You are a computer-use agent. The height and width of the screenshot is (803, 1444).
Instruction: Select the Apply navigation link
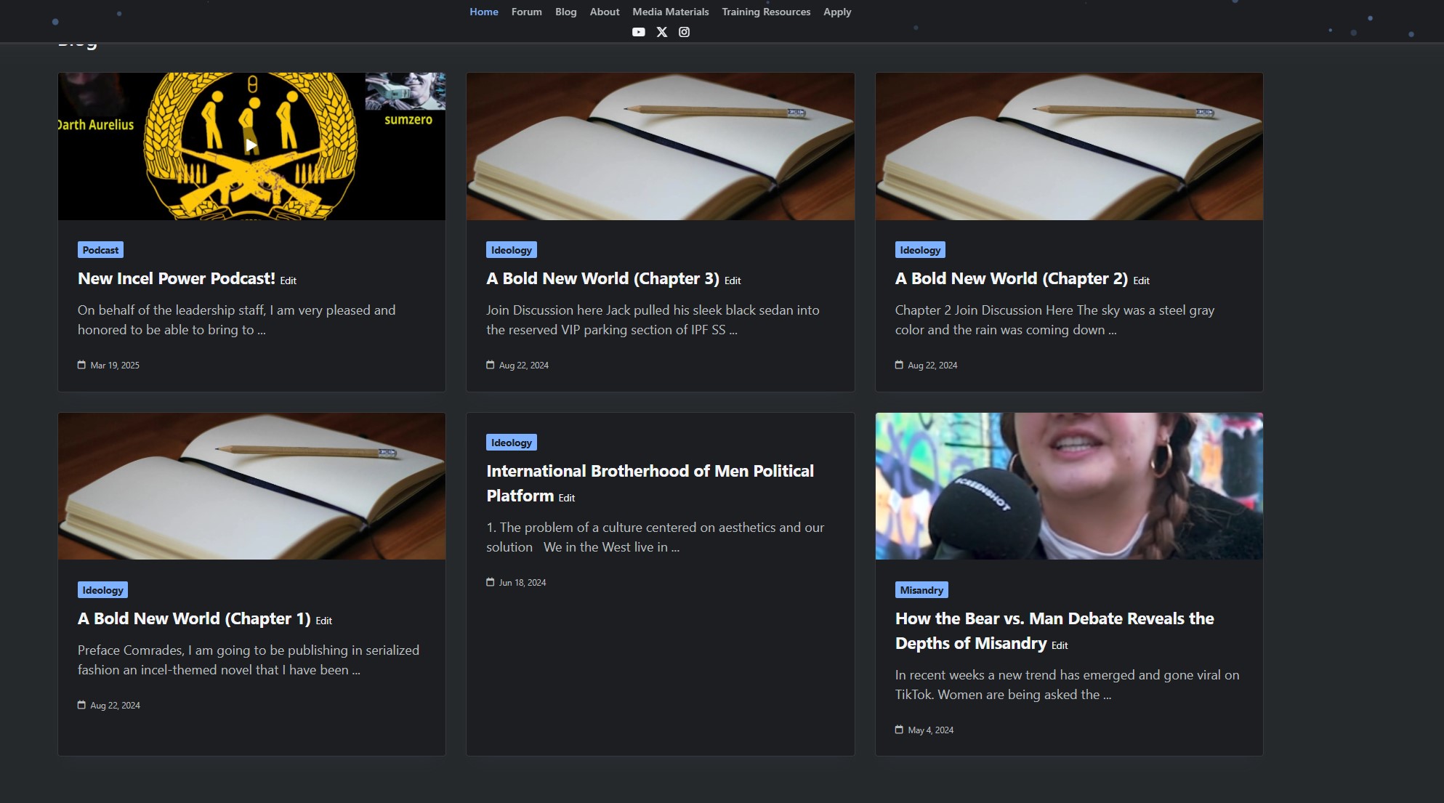(x=836, y=12)
